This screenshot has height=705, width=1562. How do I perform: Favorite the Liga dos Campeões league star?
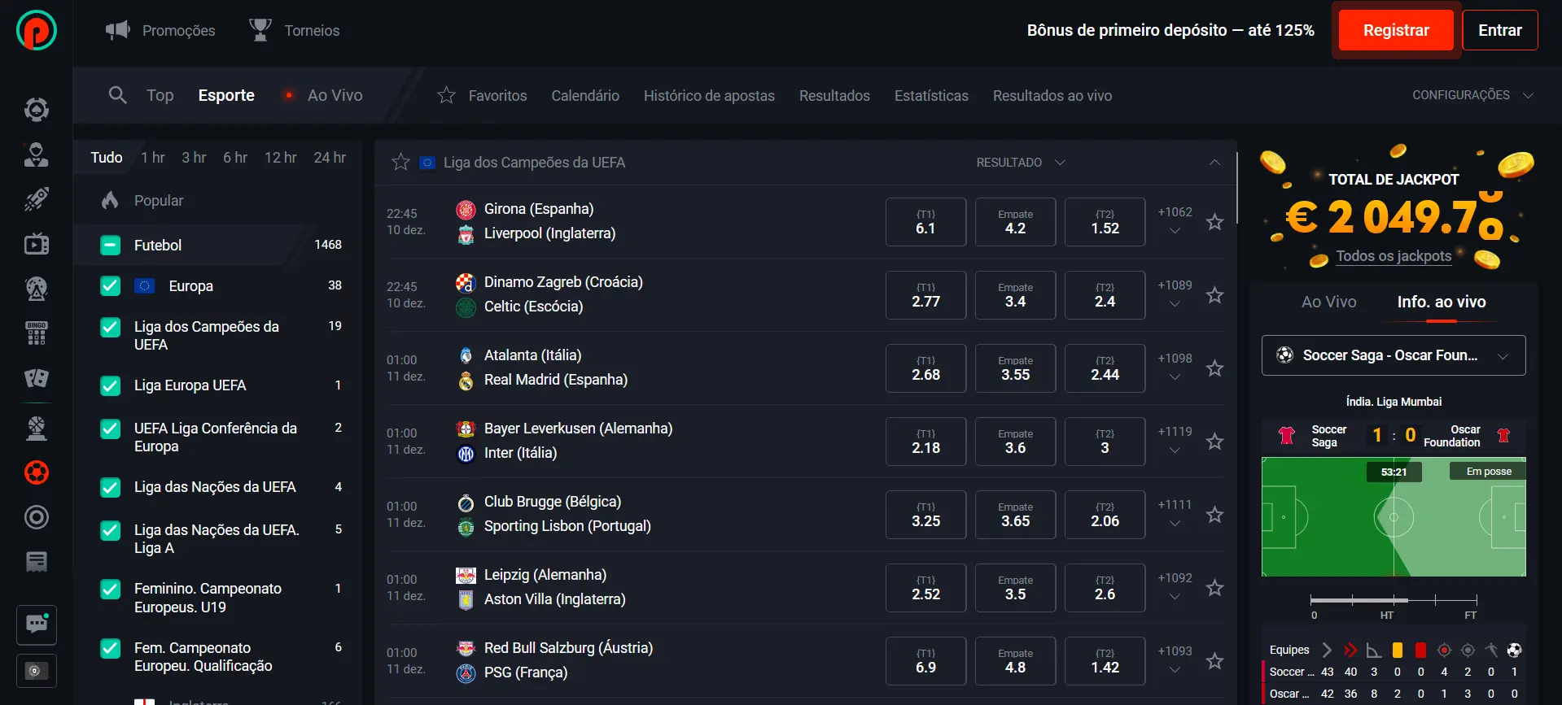click(x=400, y=162)
